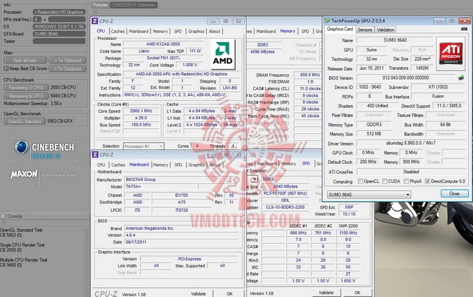The width and height of the screenshot is (473, 297).
Task: Click the Tester field in Cinebench Info
Action: 59,41
